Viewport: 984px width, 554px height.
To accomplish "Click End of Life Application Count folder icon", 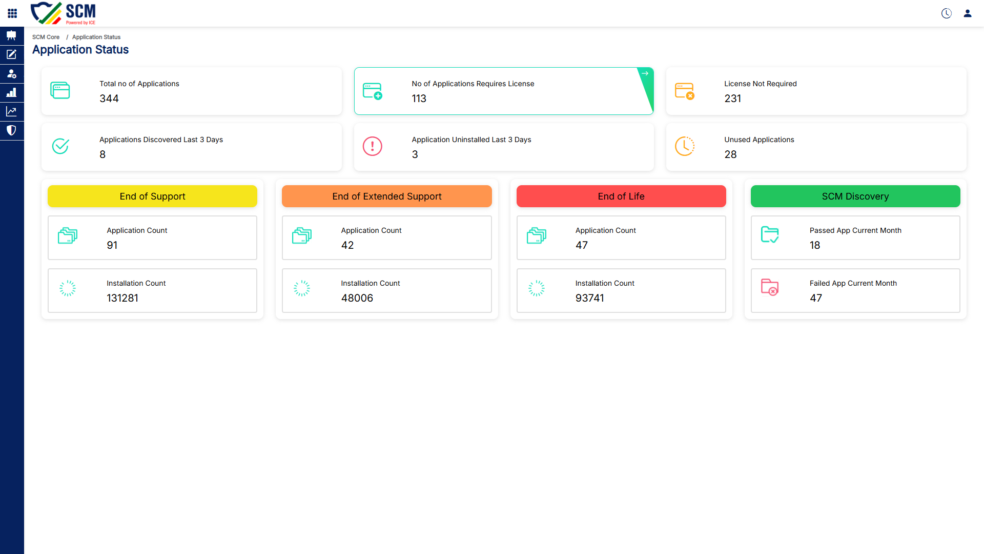I will click(x=537, y=236).
